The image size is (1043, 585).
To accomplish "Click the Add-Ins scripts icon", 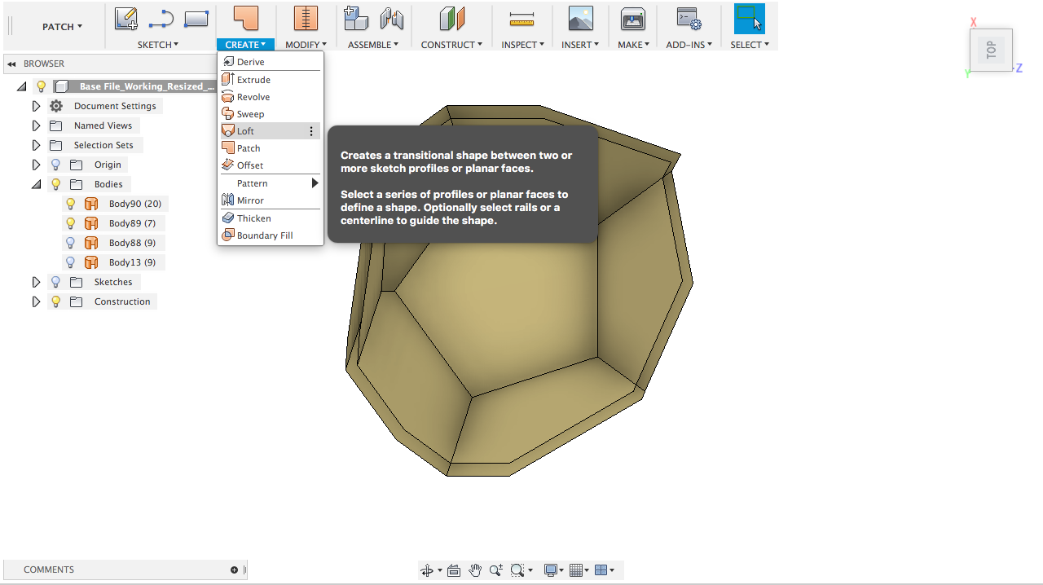I will pos(689,19).
